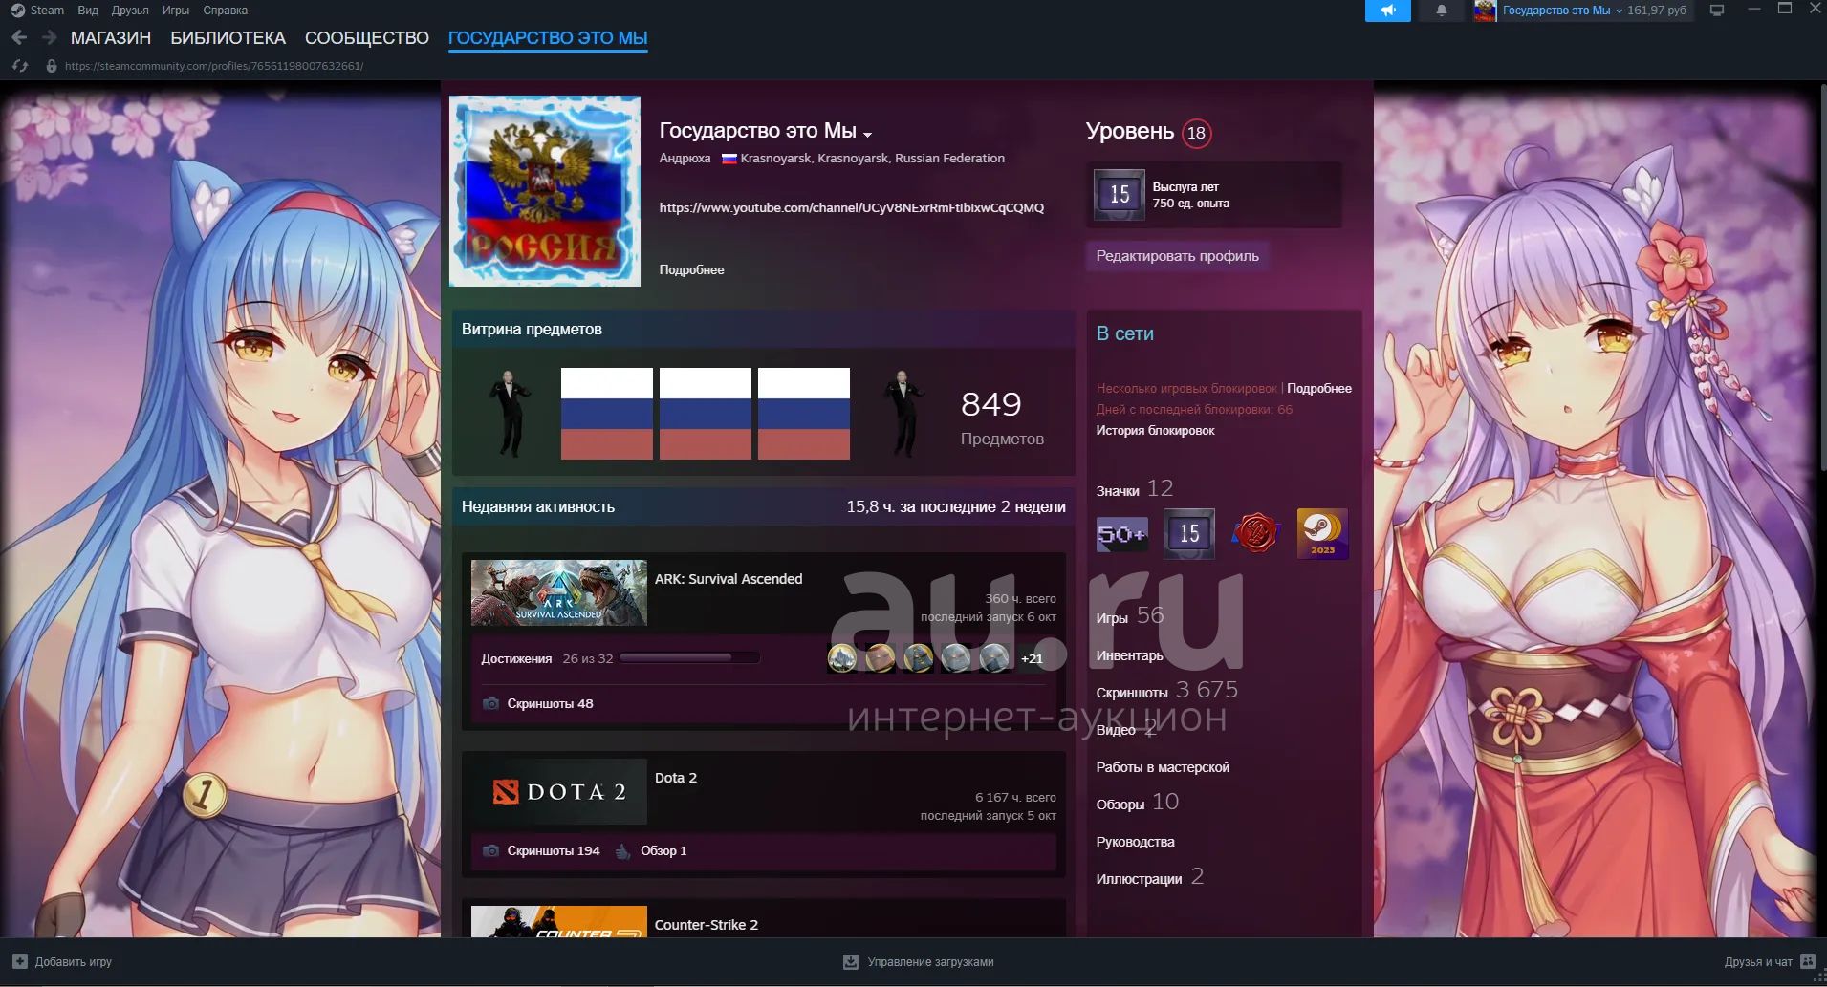The image size is (1827, 987).
Task: Click the first Russian flag showcase item
Action: tap(607, 414)
